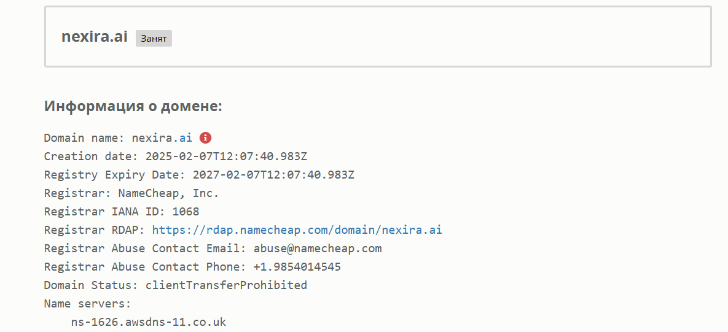Viewport: 728px width, 332px height.
Task: Click the nexira.ai heading at top
Action: pos(95,37)
